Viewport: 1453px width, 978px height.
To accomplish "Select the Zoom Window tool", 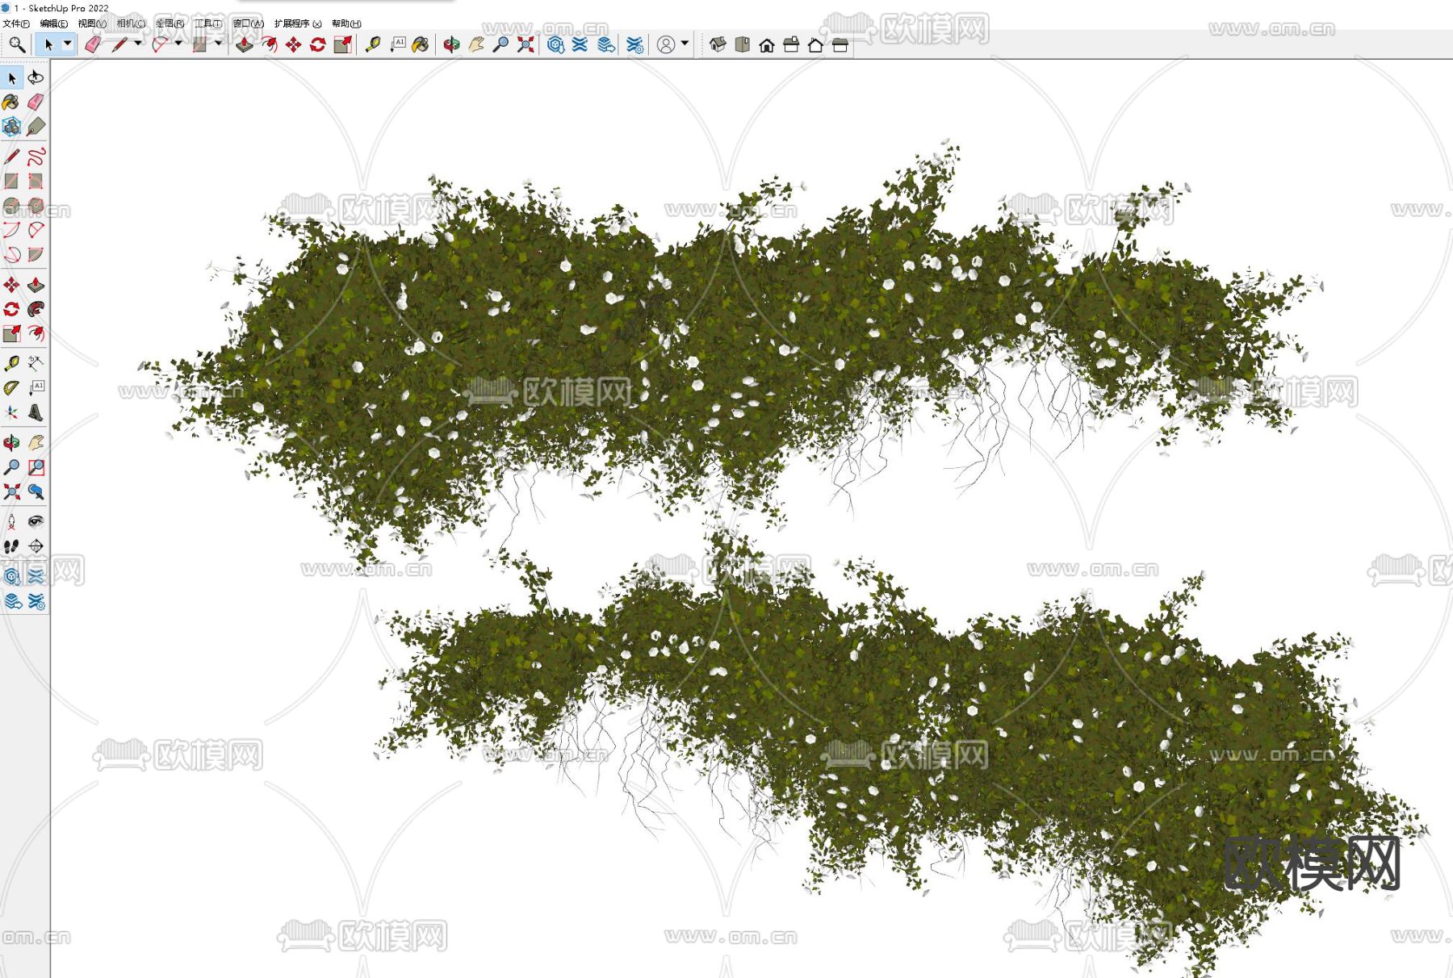I will pyautogui.click(x=36, y=467).
